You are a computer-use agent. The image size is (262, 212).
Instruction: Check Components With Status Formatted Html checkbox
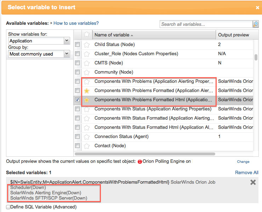pos(78,127)
